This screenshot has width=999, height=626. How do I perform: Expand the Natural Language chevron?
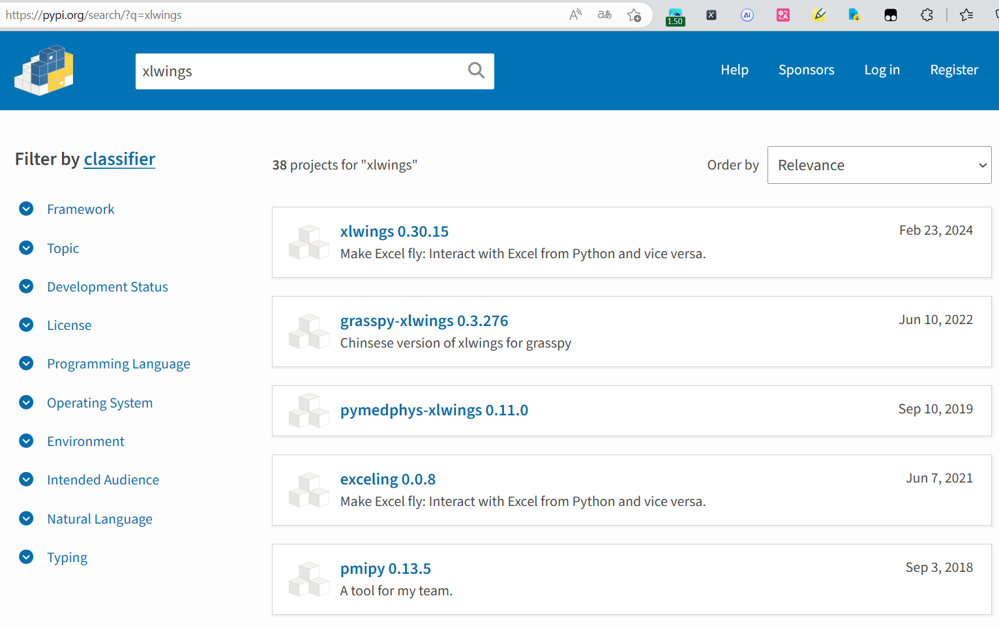coord(26,518)
